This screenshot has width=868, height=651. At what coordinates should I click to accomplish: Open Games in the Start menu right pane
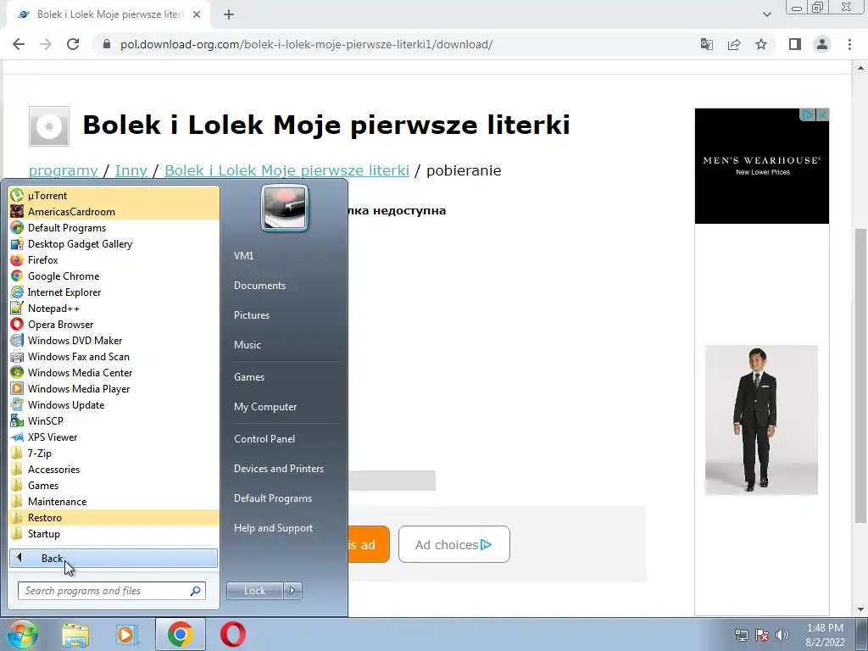tap(249, 377)
